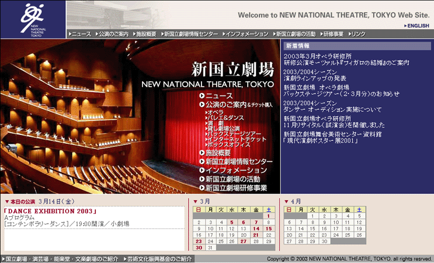Click 新国立劇場研修事業 in the image menu
This screenshot has width=434, height=263.
click(x=233, y=188)
